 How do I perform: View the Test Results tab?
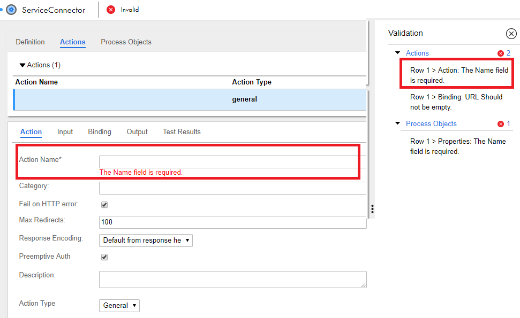click(182, 131)
